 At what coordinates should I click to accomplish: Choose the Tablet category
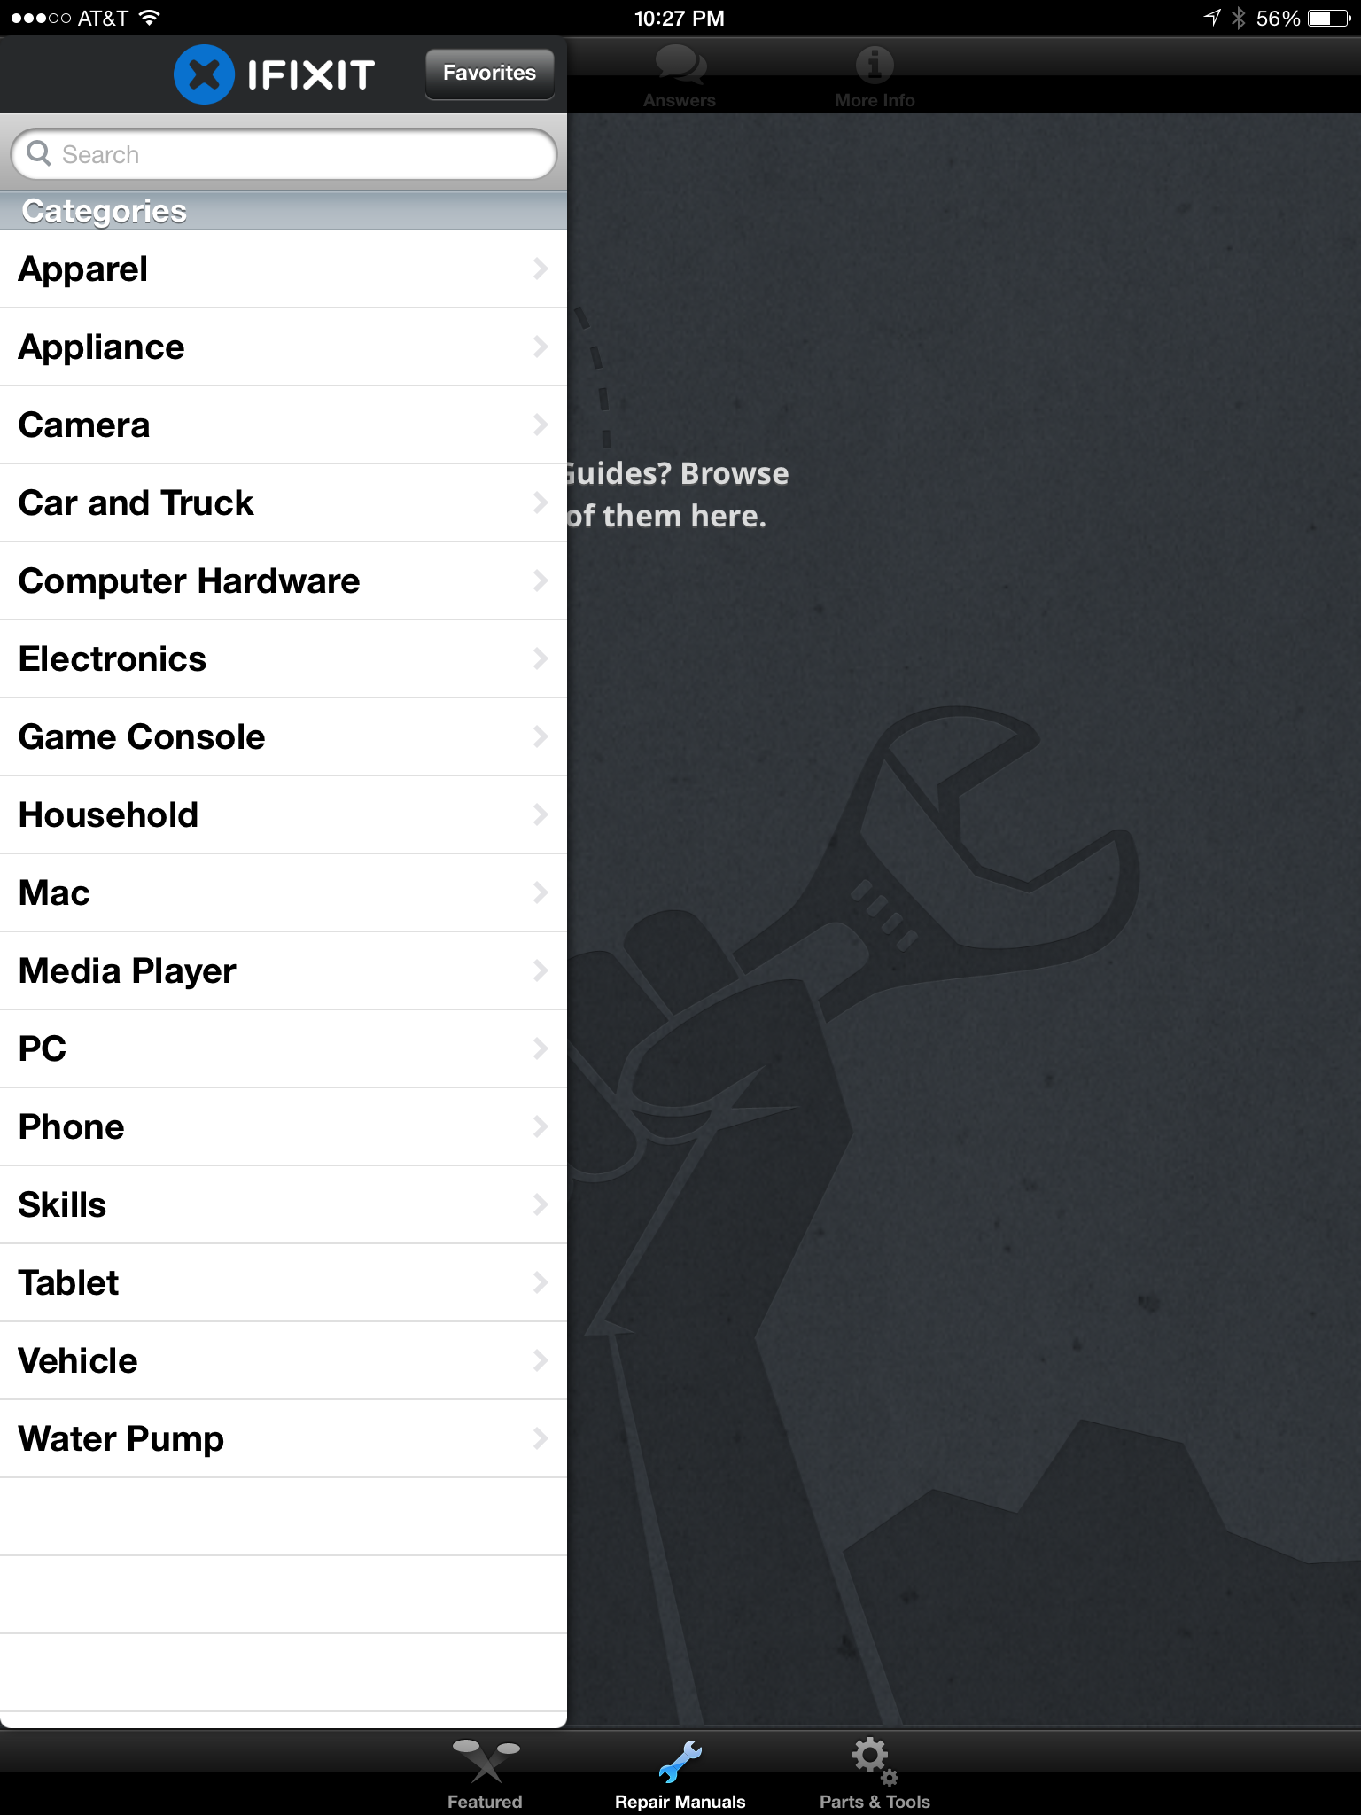tap(284, 1283)
